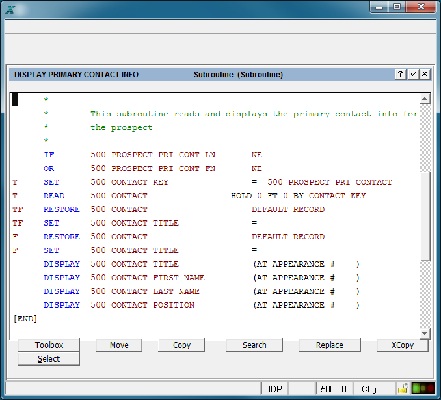The width and height of the screenshot is (441, 400).
Task: Click the Move button
Action: coord(119,345)
